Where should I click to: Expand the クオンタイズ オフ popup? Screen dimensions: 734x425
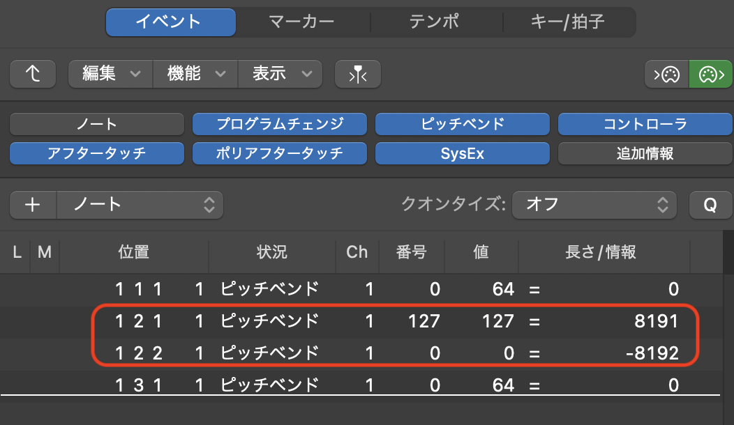pyautogui.click(x=594, y=205)
